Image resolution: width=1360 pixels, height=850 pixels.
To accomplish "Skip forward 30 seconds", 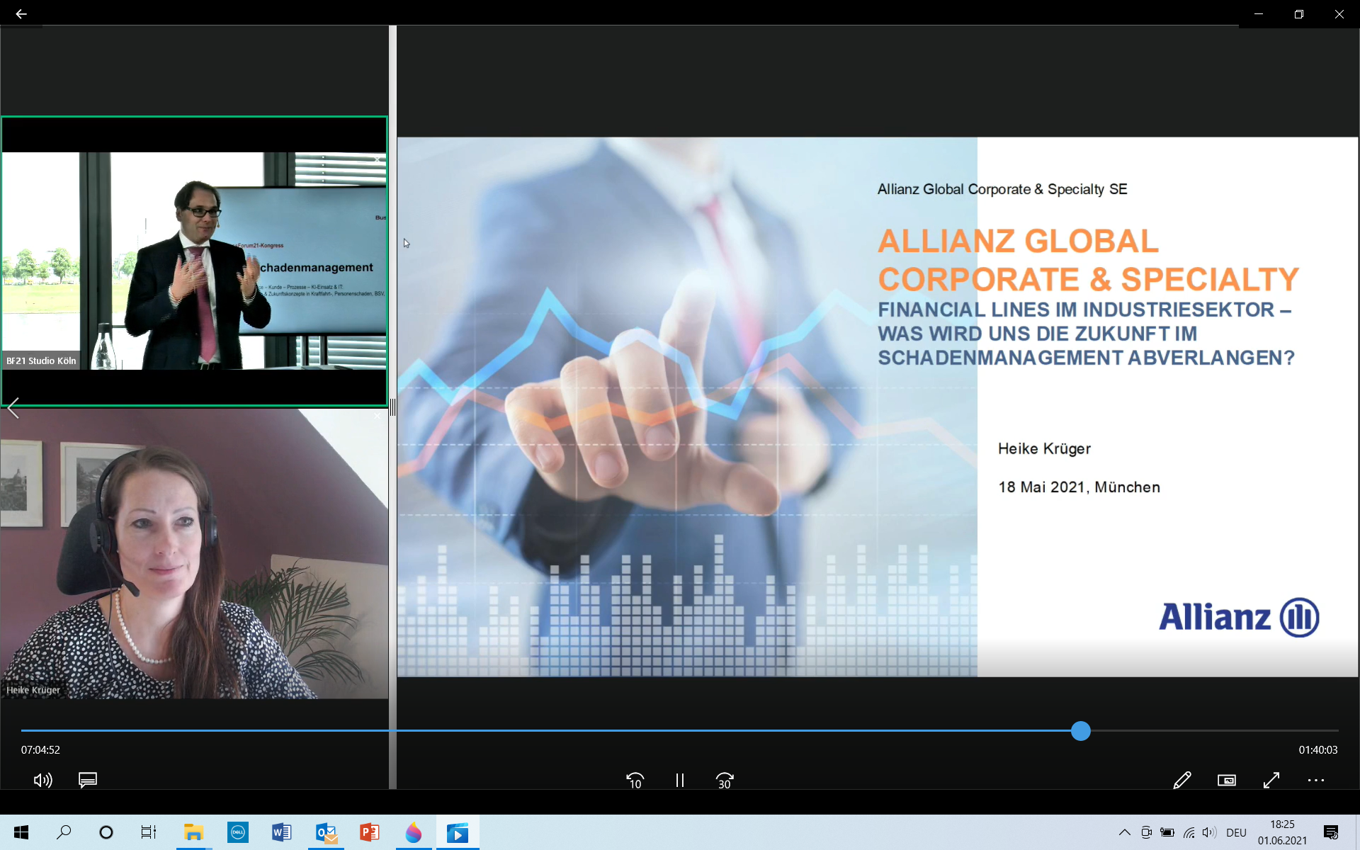I will click(x=725, y=780).
